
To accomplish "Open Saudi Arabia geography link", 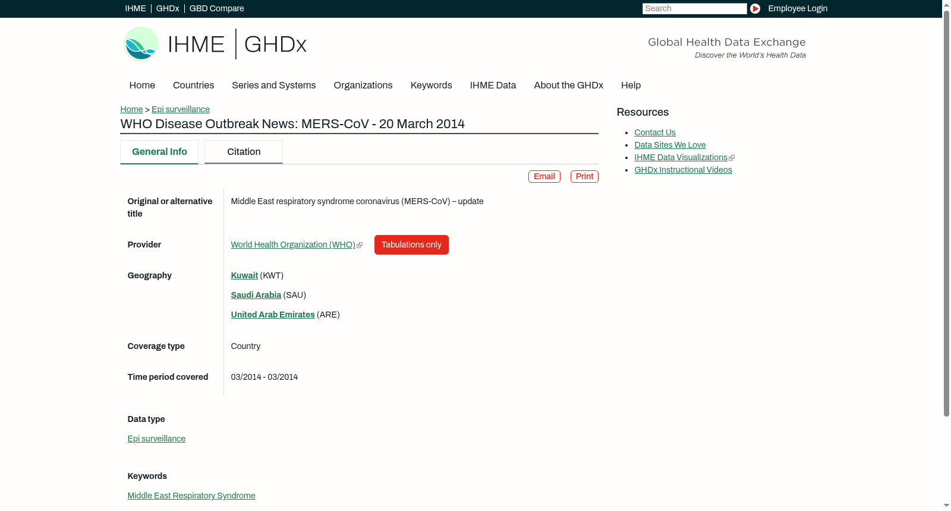I will [x=256, y=295].
